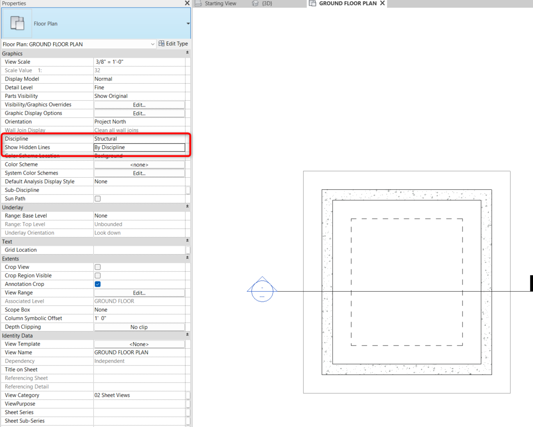533x427 pixels.
Task: Open the View Range settings
Action: tap(139, 293)
